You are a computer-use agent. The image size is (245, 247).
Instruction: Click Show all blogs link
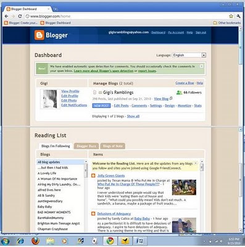click(133, 116)
